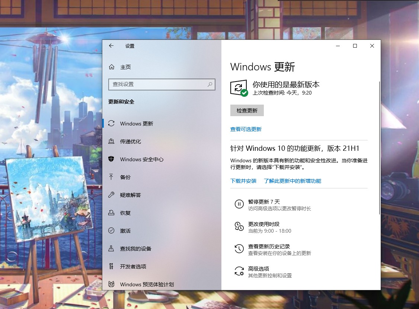The image size is (419, 309).
Task: Click the update status icon with green check
Action: 239,88
